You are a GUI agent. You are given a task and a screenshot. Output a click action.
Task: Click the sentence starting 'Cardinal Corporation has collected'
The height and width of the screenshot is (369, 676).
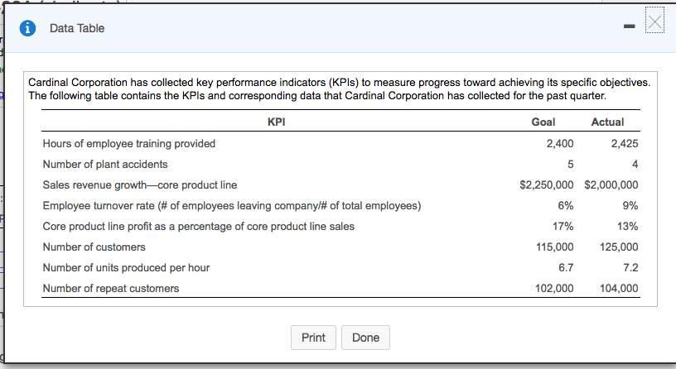click(x=340, y=82)
